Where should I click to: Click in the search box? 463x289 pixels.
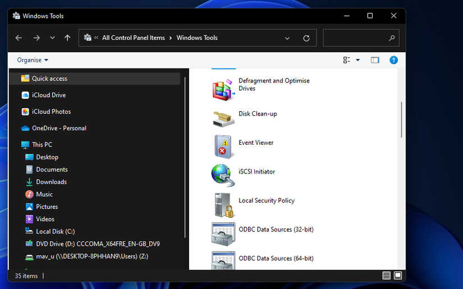(x=361, y=38)
